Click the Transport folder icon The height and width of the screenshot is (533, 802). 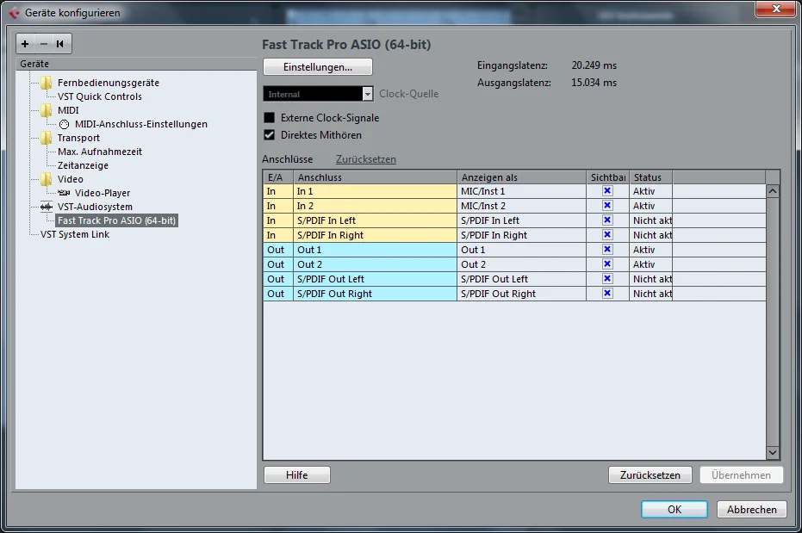tap(46, 138)
